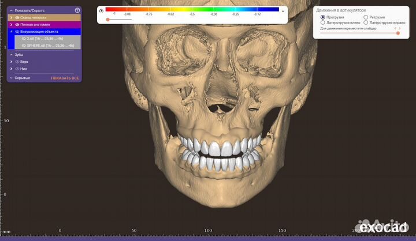The height and width of the screenshot is (241, 416).
Task: Open the color scale dropdown arrow
Action: pyautogui.click(x=283, y=10)
